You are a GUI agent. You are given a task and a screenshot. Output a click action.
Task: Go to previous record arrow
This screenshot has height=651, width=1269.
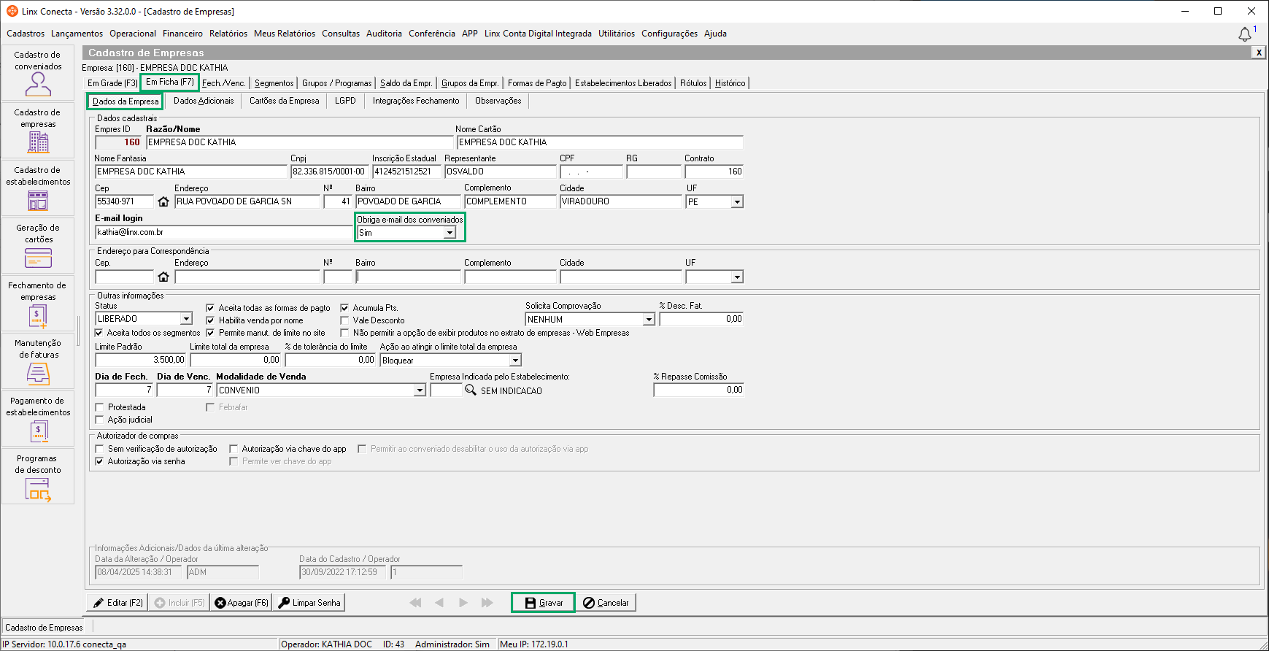(439, 603)
